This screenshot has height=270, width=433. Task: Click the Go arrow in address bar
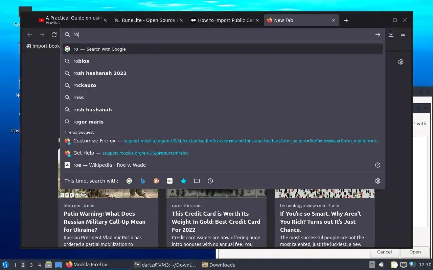(378, 34)
